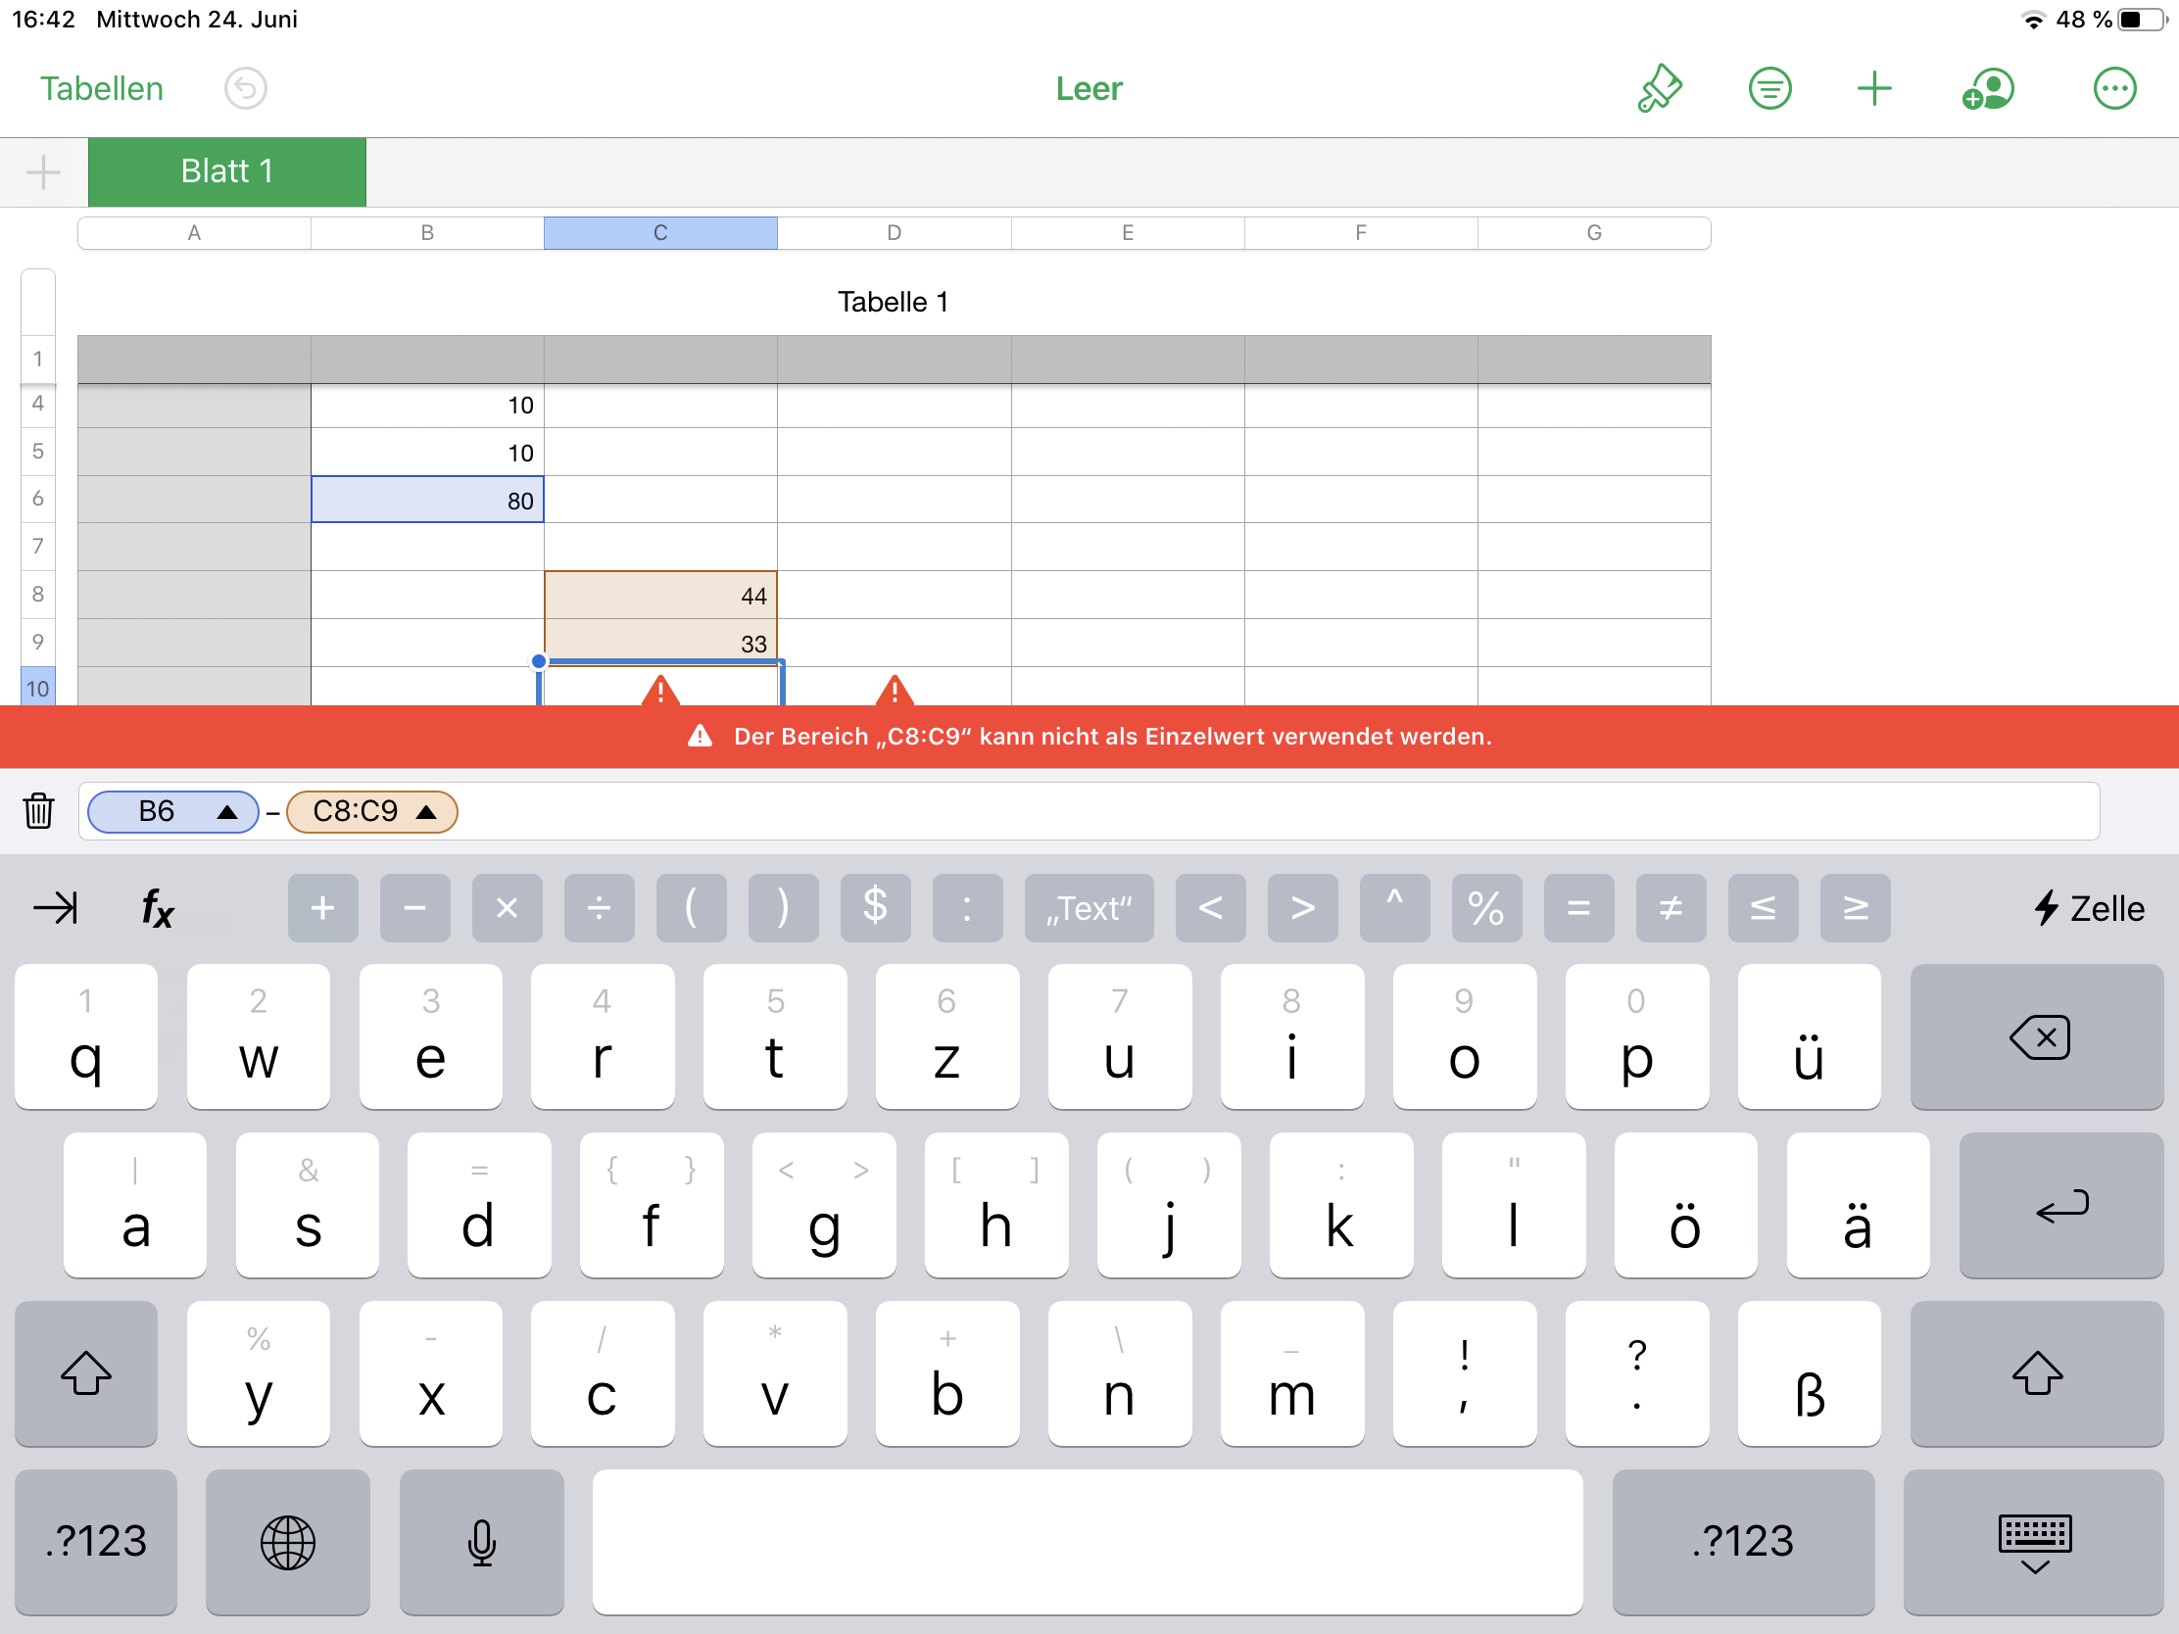Expand the B6 reference token arrow
This screenshot has height=1634, width=2179.
(227, 811)
